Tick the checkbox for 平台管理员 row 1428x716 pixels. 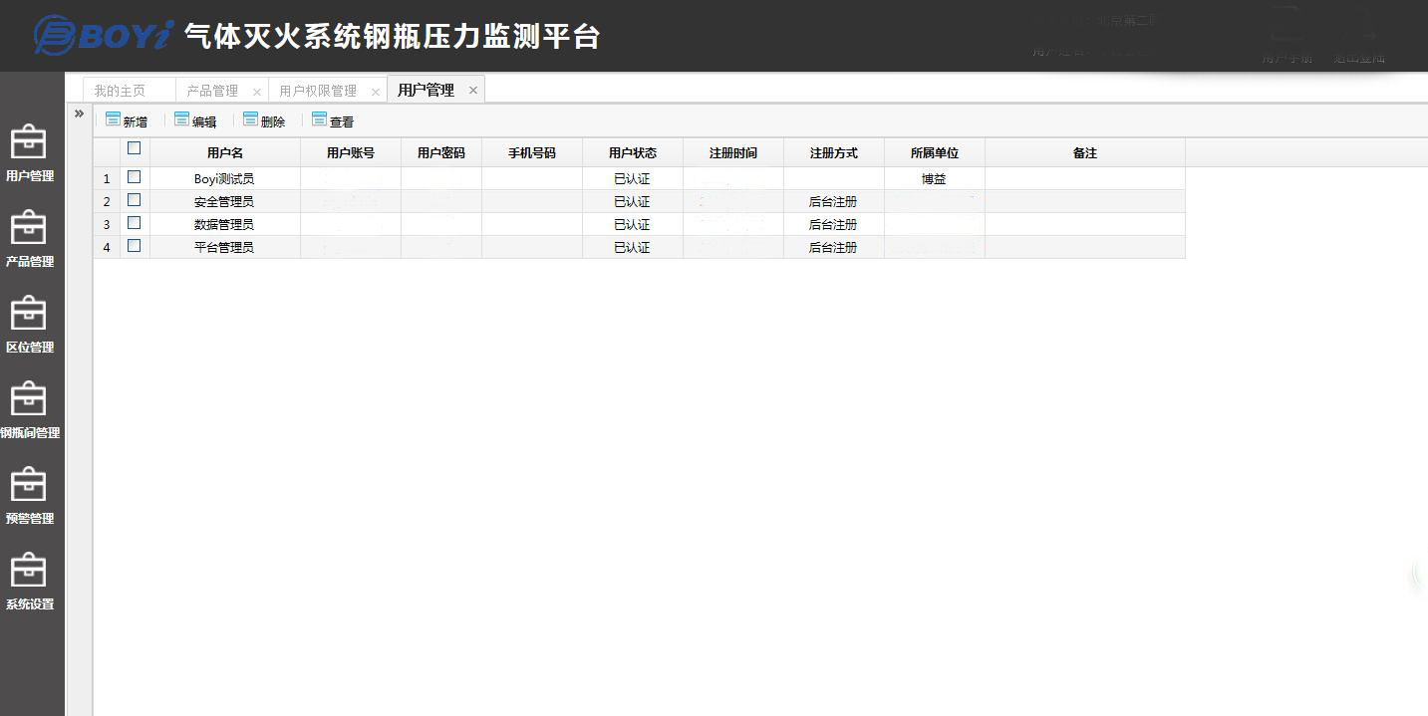click(135, 246)
